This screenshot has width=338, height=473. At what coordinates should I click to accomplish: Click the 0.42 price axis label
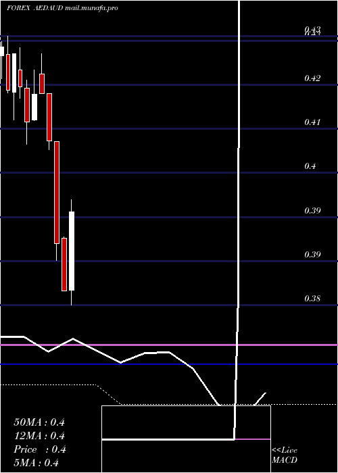click(x=312, y=78)
